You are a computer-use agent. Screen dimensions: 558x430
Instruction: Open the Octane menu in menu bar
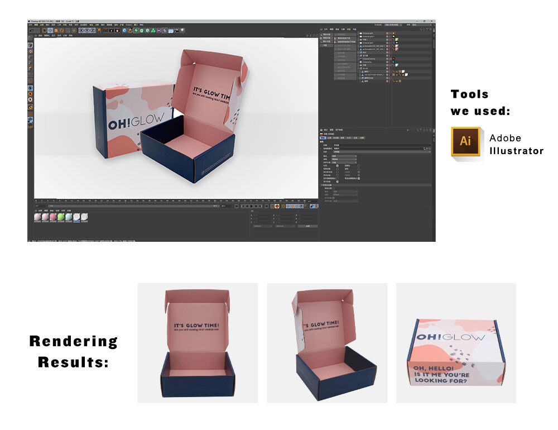point(128,25)
